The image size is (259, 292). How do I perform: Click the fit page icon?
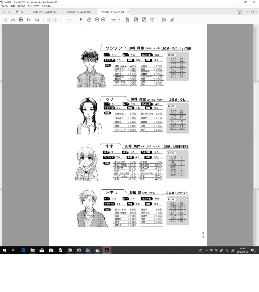pyautogui.click(x=136, y=20)
